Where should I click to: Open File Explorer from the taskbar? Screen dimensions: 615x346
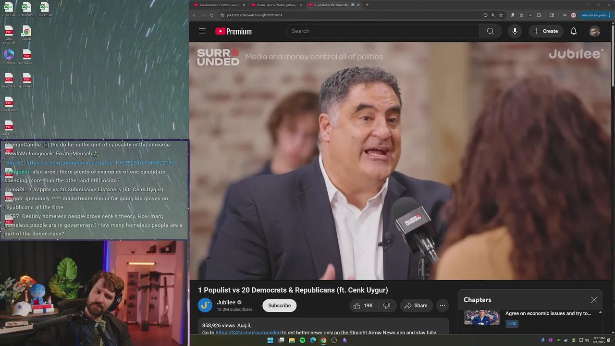point(292,340)
